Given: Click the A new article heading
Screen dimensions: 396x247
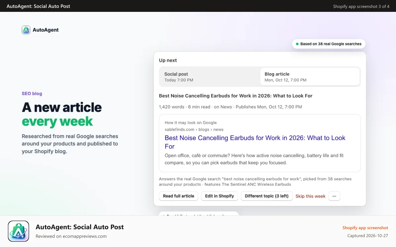Looking at the screenshot, I should [x=62, y=107].
